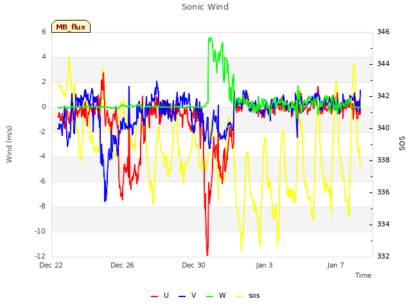Click the left axis value -12

click(x=40, y=256)
